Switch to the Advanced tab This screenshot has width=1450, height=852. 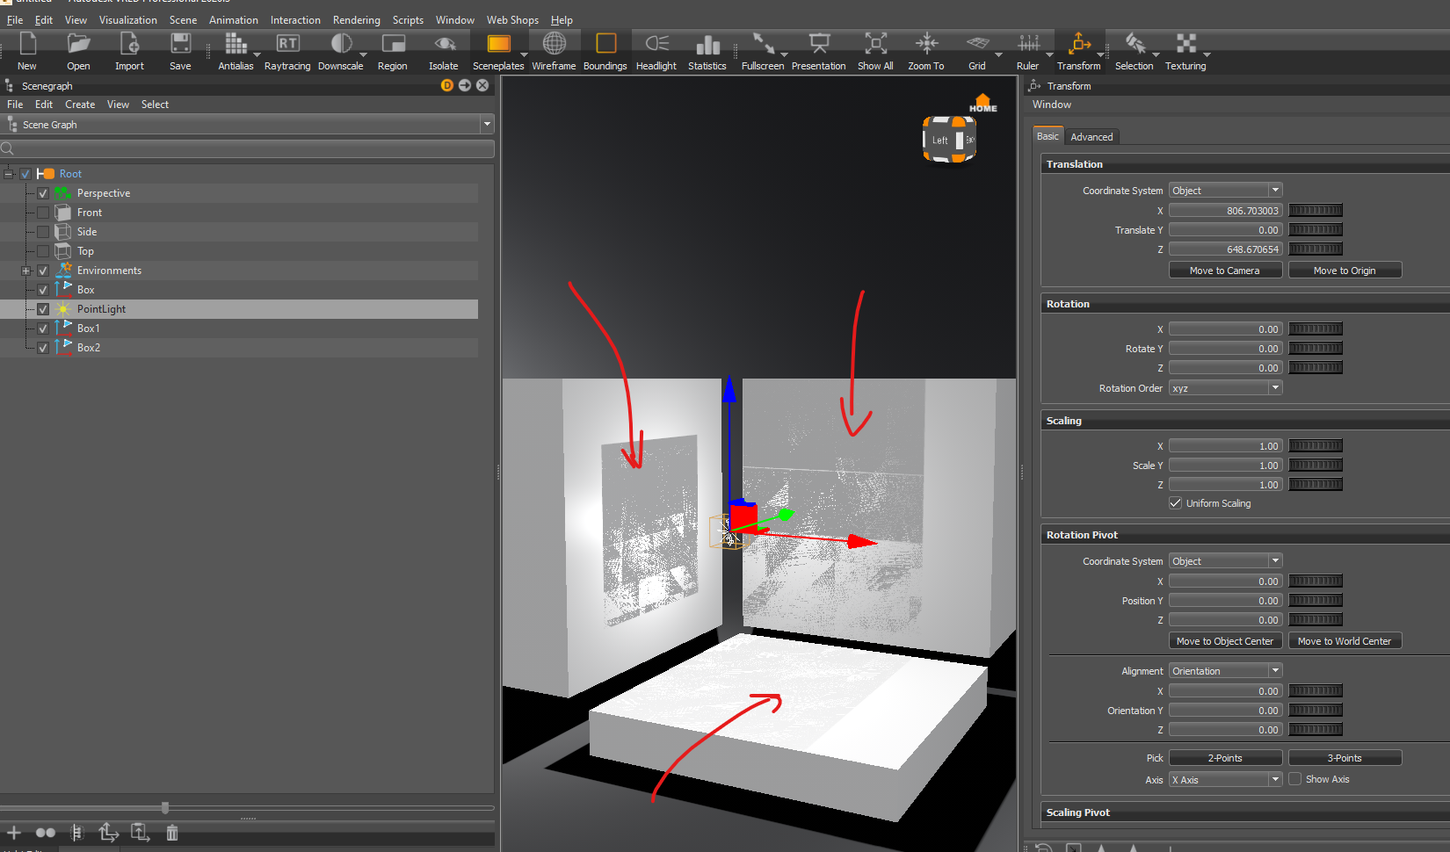pyautogui.click(x=1091, y=137)
